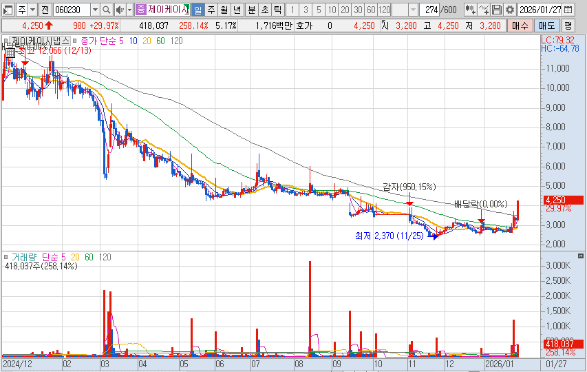Select the 일 daily chart period
The width and height of the screenshot is (587, 372).
[x=198, y=10]
